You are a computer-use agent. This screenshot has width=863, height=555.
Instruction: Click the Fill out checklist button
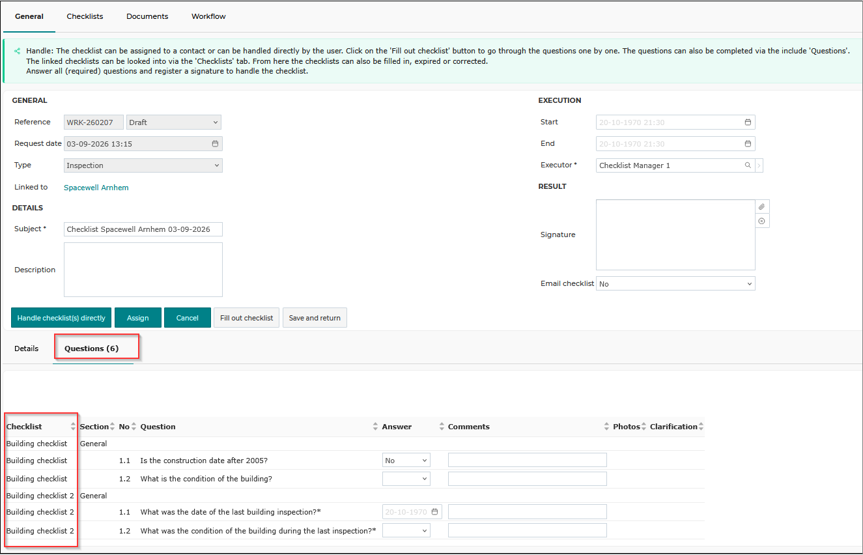tap(247, 318)
